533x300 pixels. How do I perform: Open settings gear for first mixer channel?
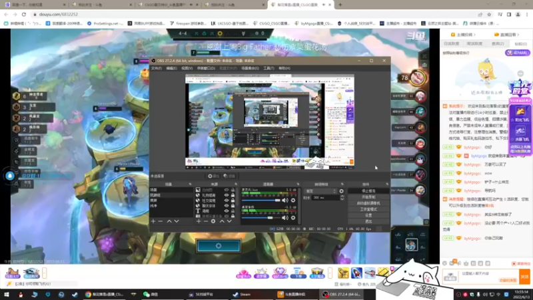(x=293, y=201)
